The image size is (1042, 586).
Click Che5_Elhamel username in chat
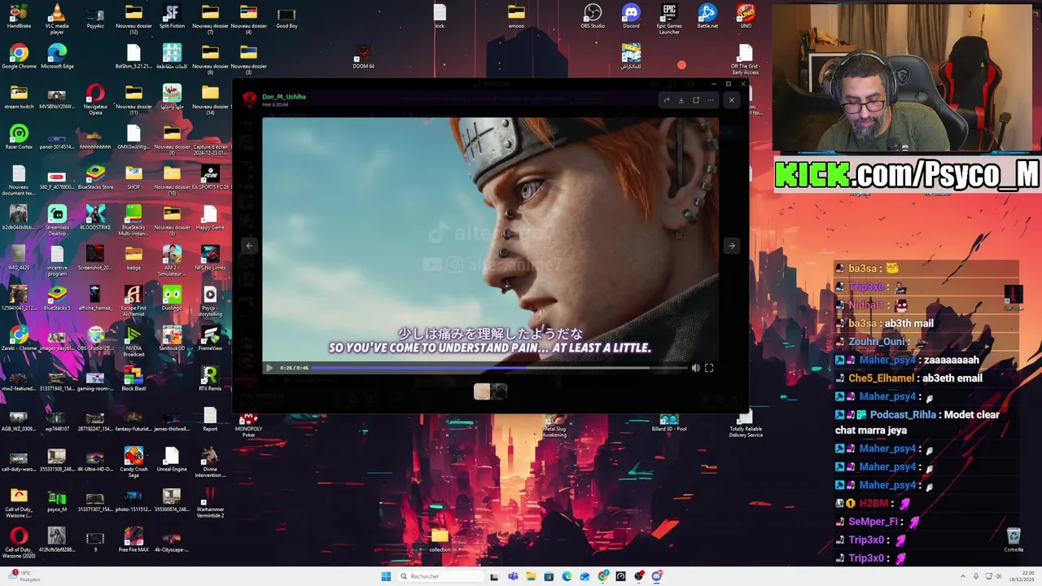(x=881, y=378)
